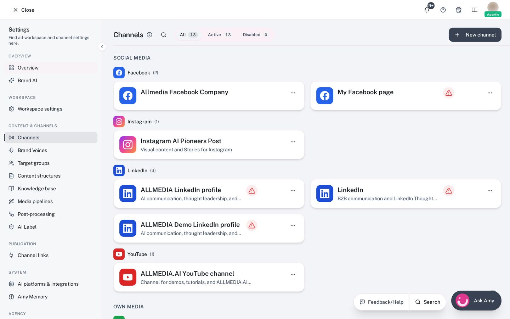Open menu for Allmedia Facebook Company
Viewport: 510px width, 319px height.
(293, 93)
